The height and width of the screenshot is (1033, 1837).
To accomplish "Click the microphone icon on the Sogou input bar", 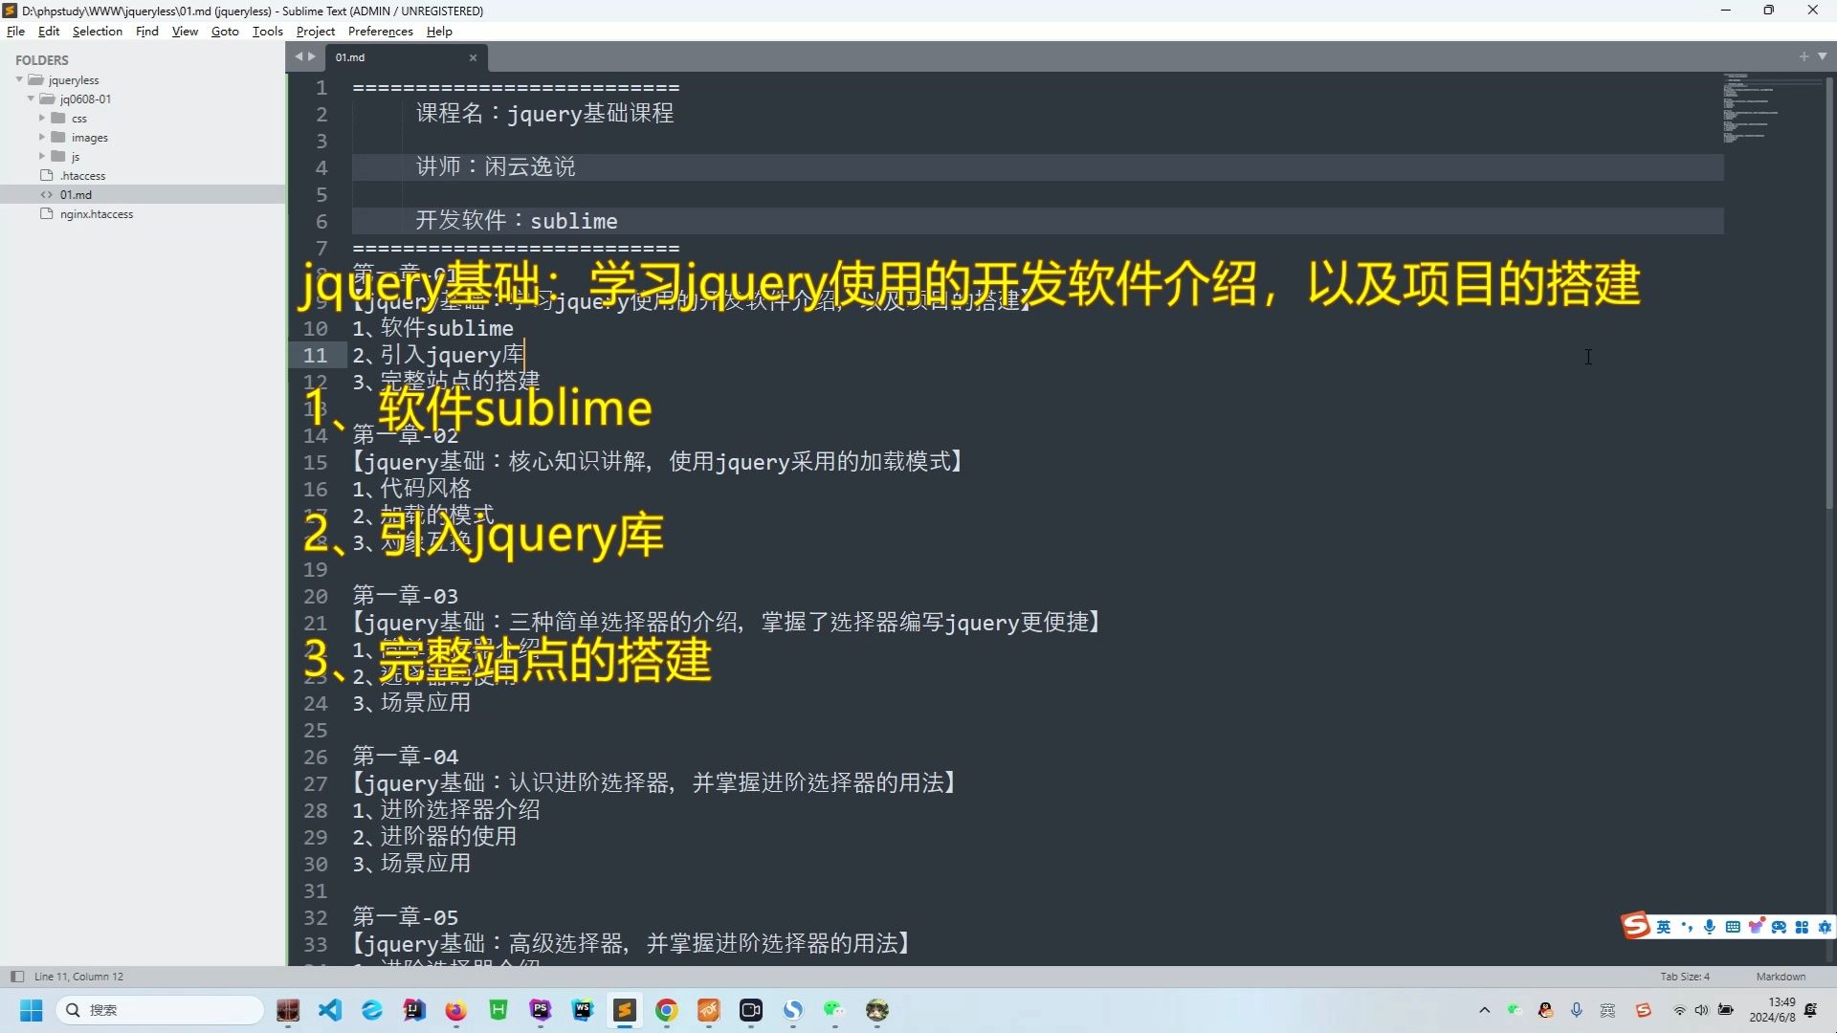I will coord(1711,926).
